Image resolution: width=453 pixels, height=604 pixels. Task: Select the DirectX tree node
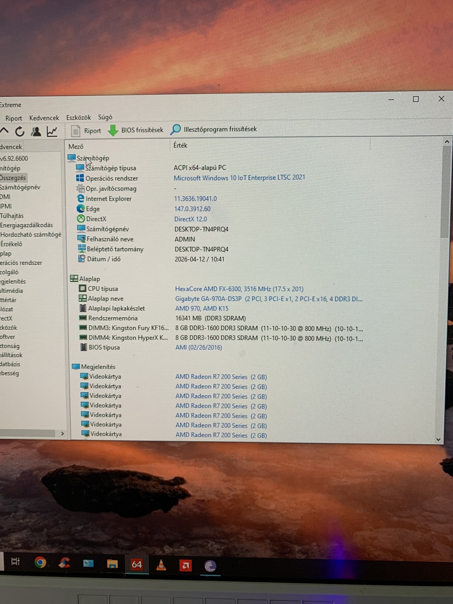(6, 318)
